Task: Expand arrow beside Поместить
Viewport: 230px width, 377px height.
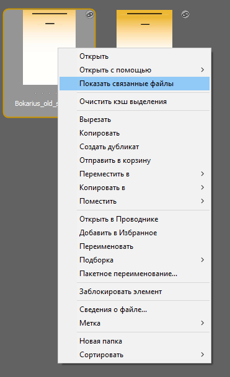Action: click(x=203, y=201)
